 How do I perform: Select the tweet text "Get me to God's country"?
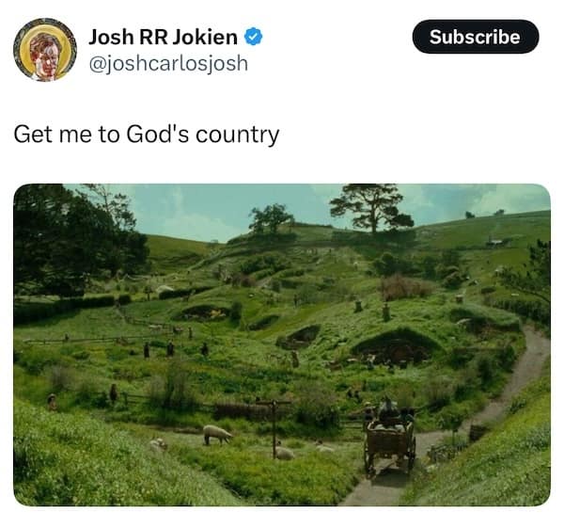147,135
